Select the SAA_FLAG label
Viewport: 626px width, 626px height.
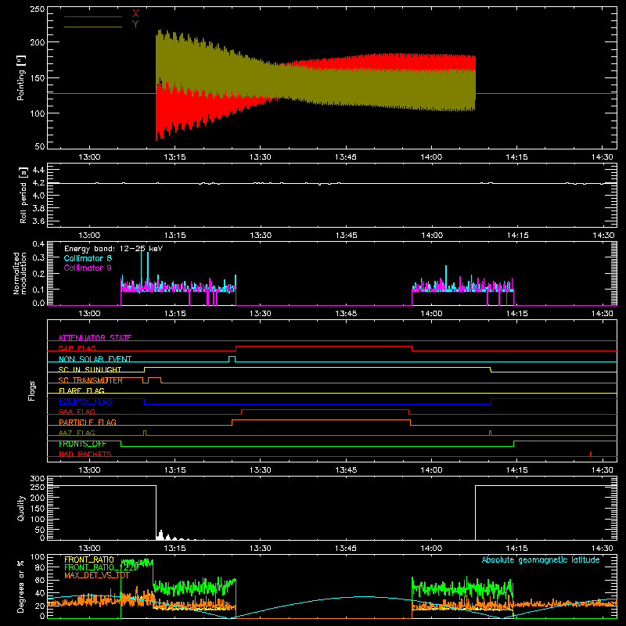click(77, 412)
